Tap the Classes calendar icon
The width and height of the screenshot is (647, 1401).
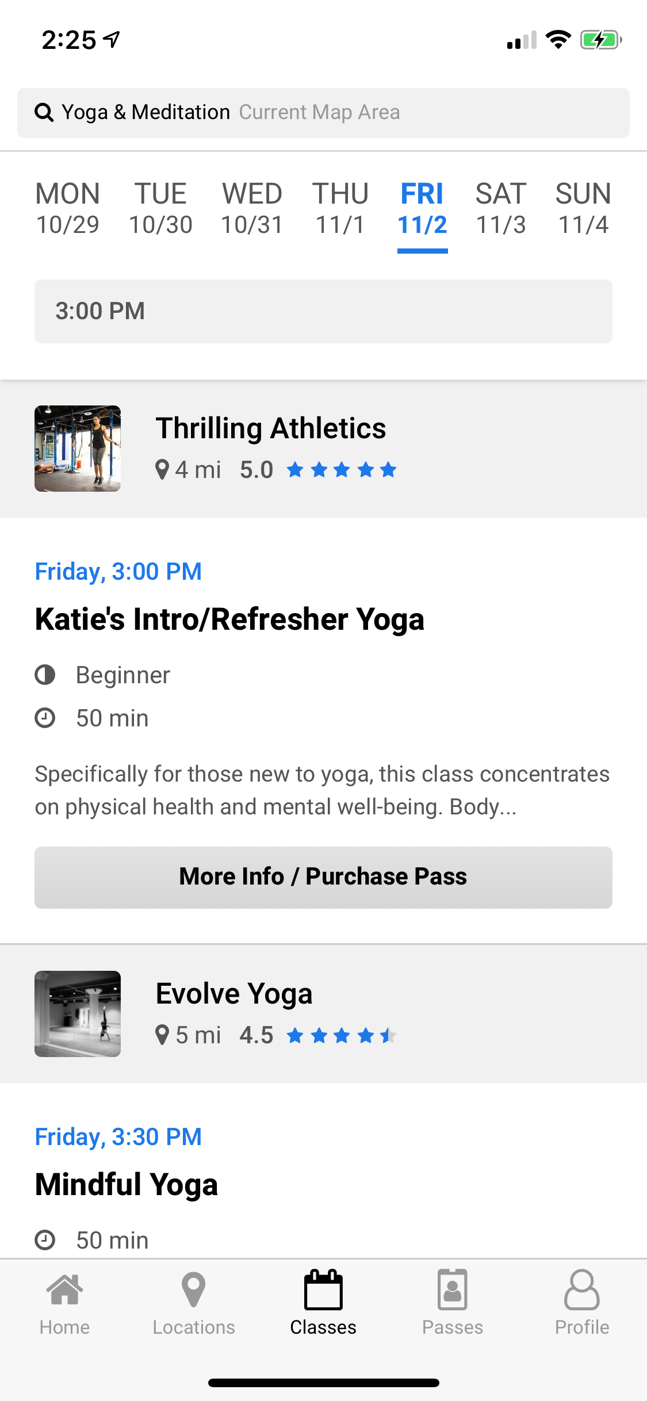(x=323, y=1290)
